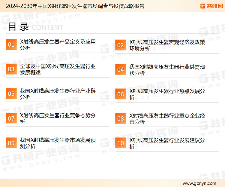Click the orange 10 number badge
Image resolution: width=225 pixels, height=187 pixels.
coord(120,143)
